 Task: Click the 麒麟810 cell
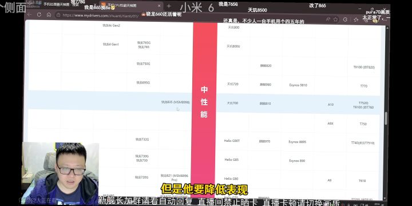[265, 104]
